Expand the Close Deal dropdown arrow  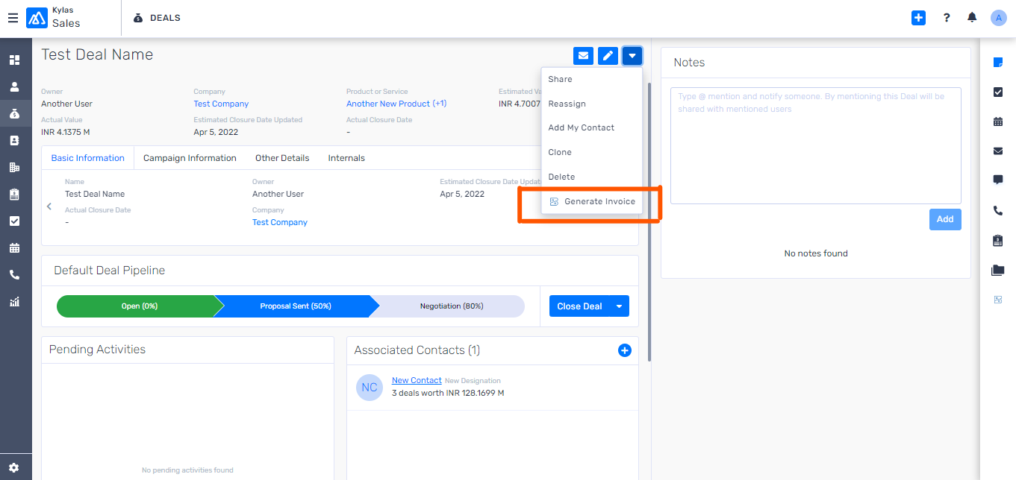pos(619,306)
